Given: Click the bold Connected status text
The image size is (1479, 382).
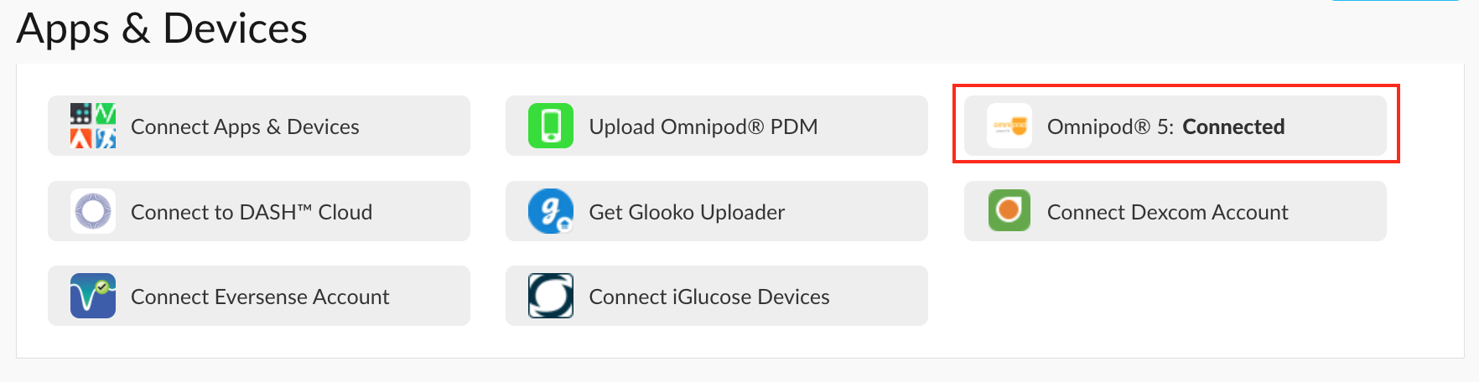Looking at the screenshot, I should pos(1233,126).
